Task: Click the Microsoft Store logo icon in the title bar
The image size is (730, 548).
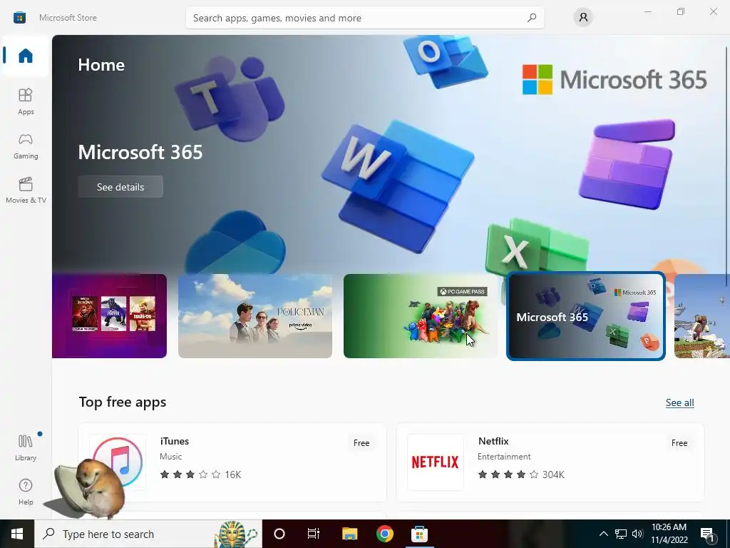Action: click(19, 18)
